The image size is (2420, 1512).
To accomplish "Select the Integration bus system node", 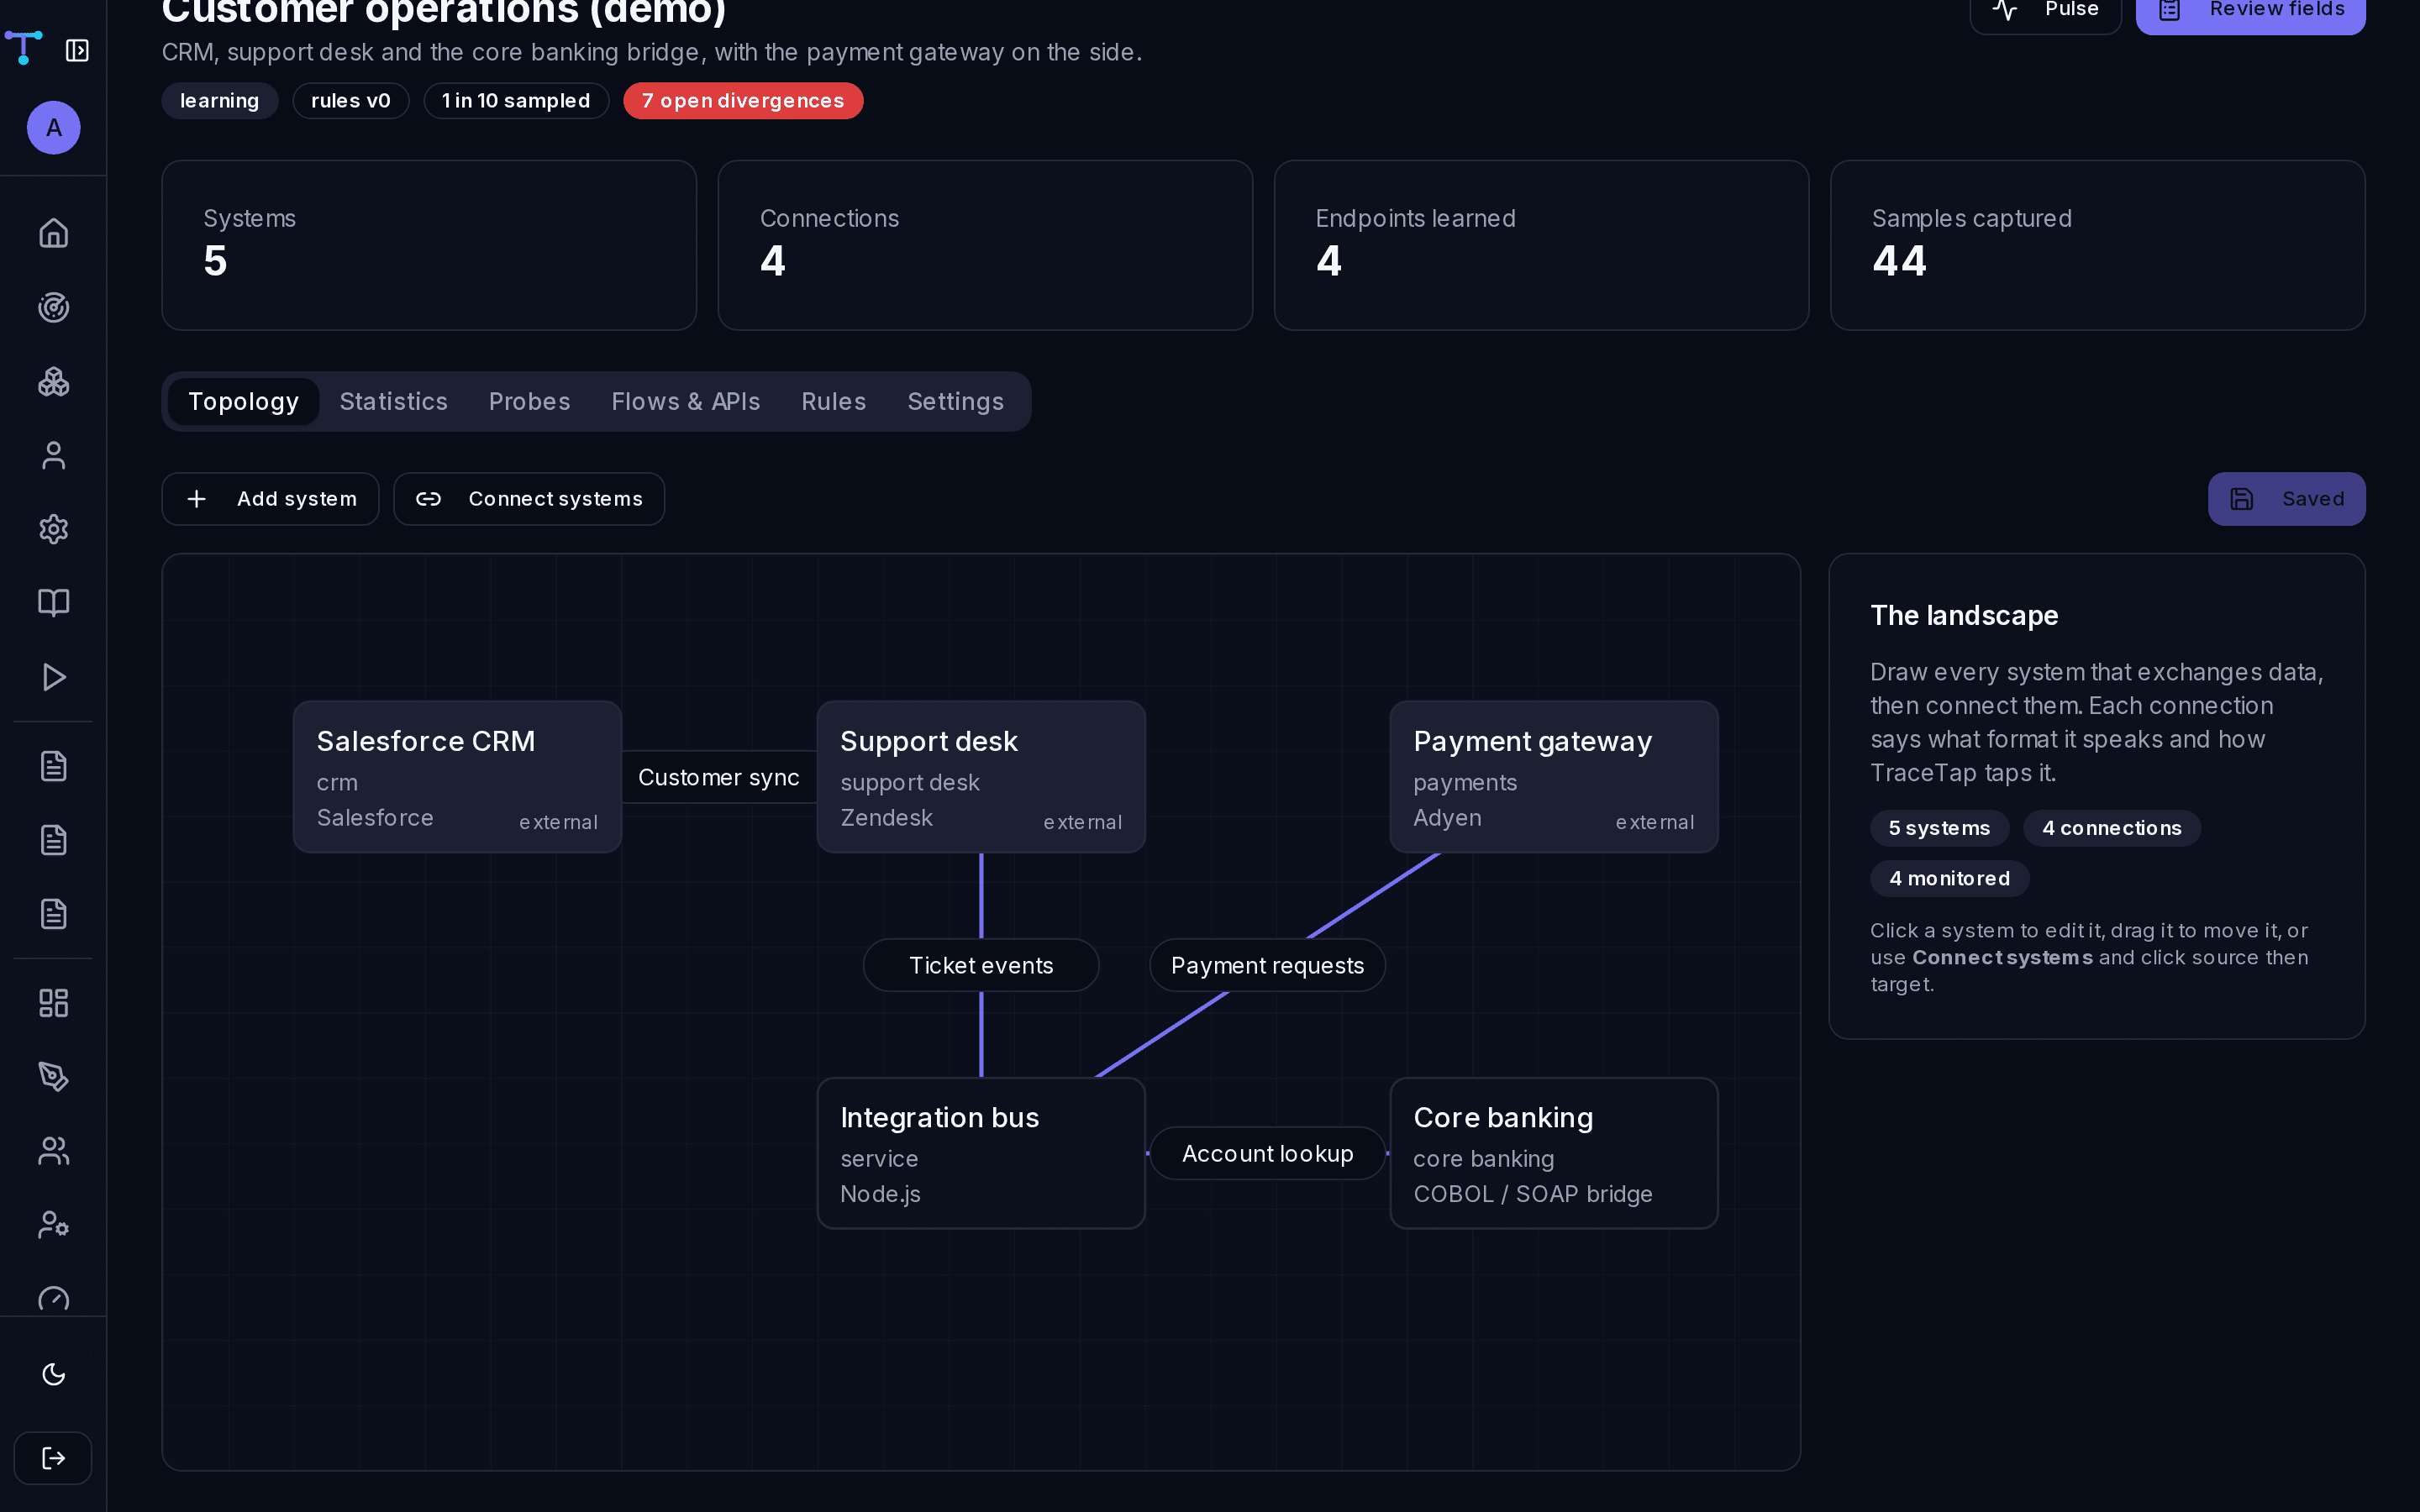I will [x=981, y=1153].
